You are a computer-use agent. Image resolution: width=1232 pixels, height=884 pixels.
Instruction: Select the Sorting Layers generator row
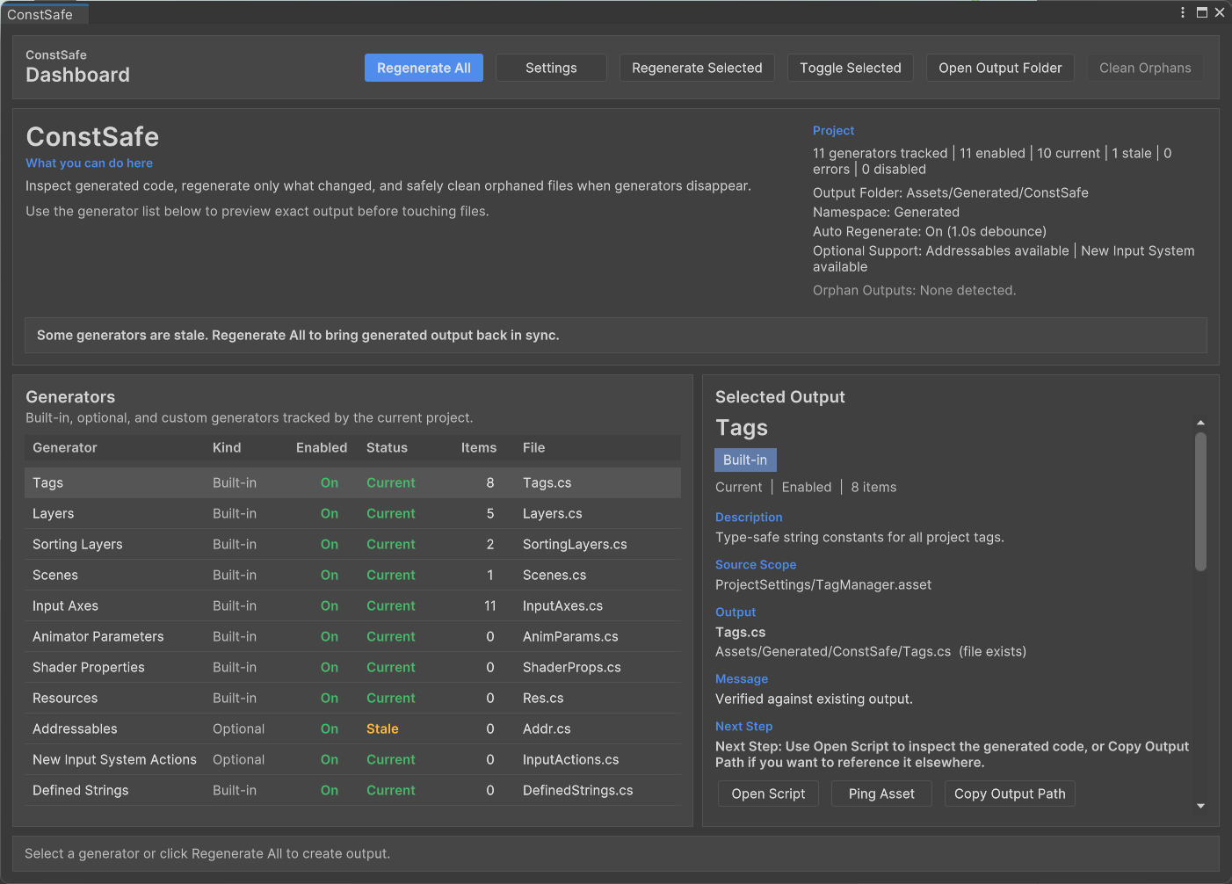[352, 544]
